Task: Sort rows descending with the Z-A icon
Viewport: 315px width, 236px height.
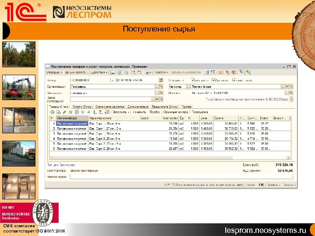Action: (101, 112)
